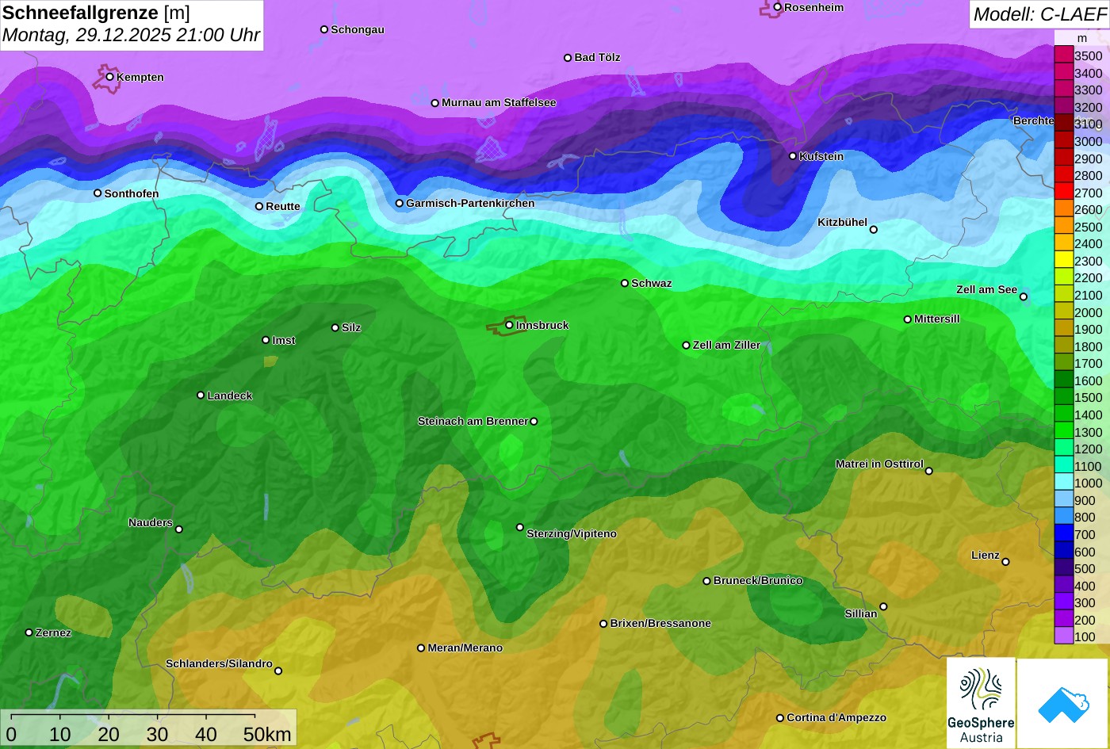Click the 1000 m cyan legend swatch
Screen dimensions: 1110x749
(1063, 483)
